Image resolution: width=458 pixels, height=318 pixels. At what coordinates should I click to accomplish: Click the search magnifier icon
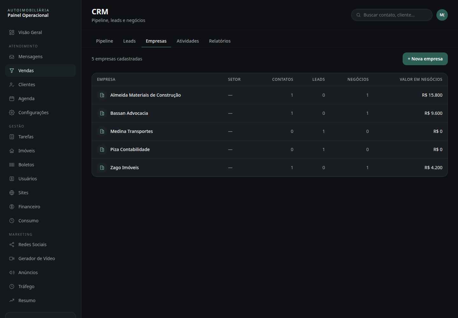pyautogui.click(x=358, y=15)
